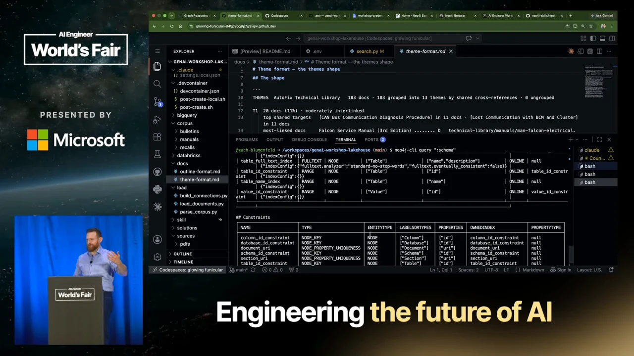634x356 pixels.
Task: Click the Spaces: 2 indentation setting
Action: (468, 270)
